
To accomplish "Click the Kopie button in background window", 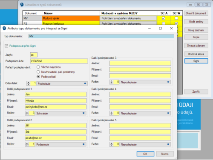I will 196,37.
